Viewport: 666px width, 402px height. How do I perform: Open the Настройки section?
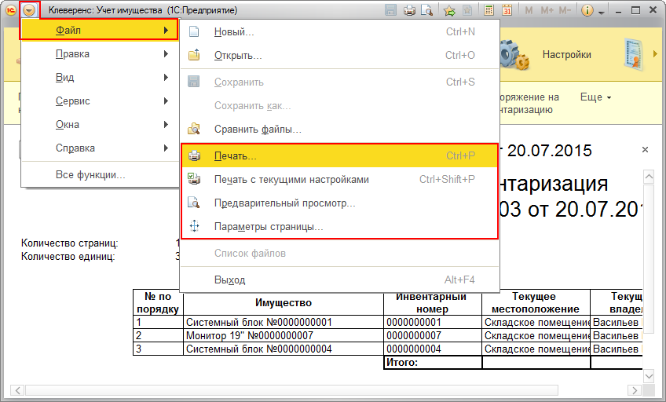pyautogui.click(x=566, y=55)
